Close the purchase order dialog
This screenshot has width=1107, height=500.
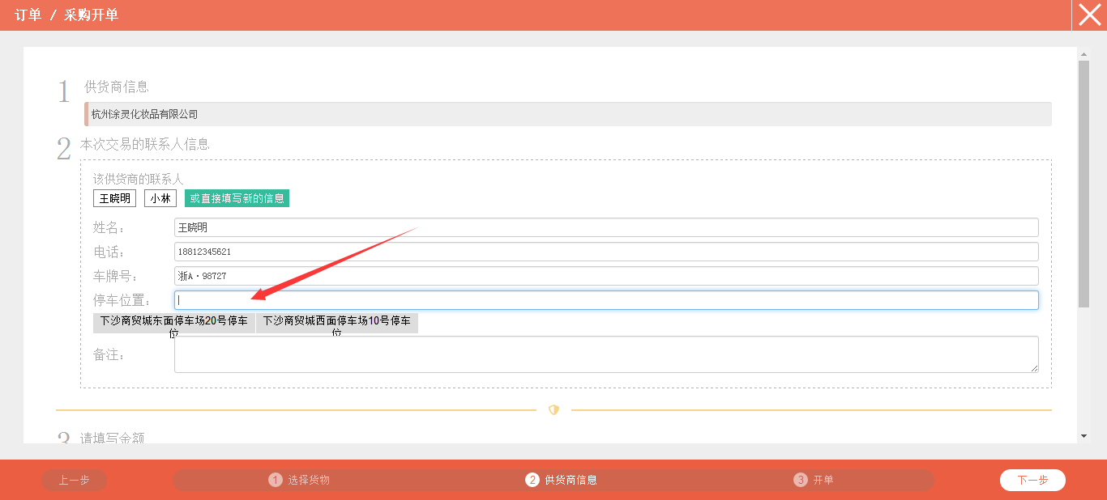click(x=1089, y=15)
